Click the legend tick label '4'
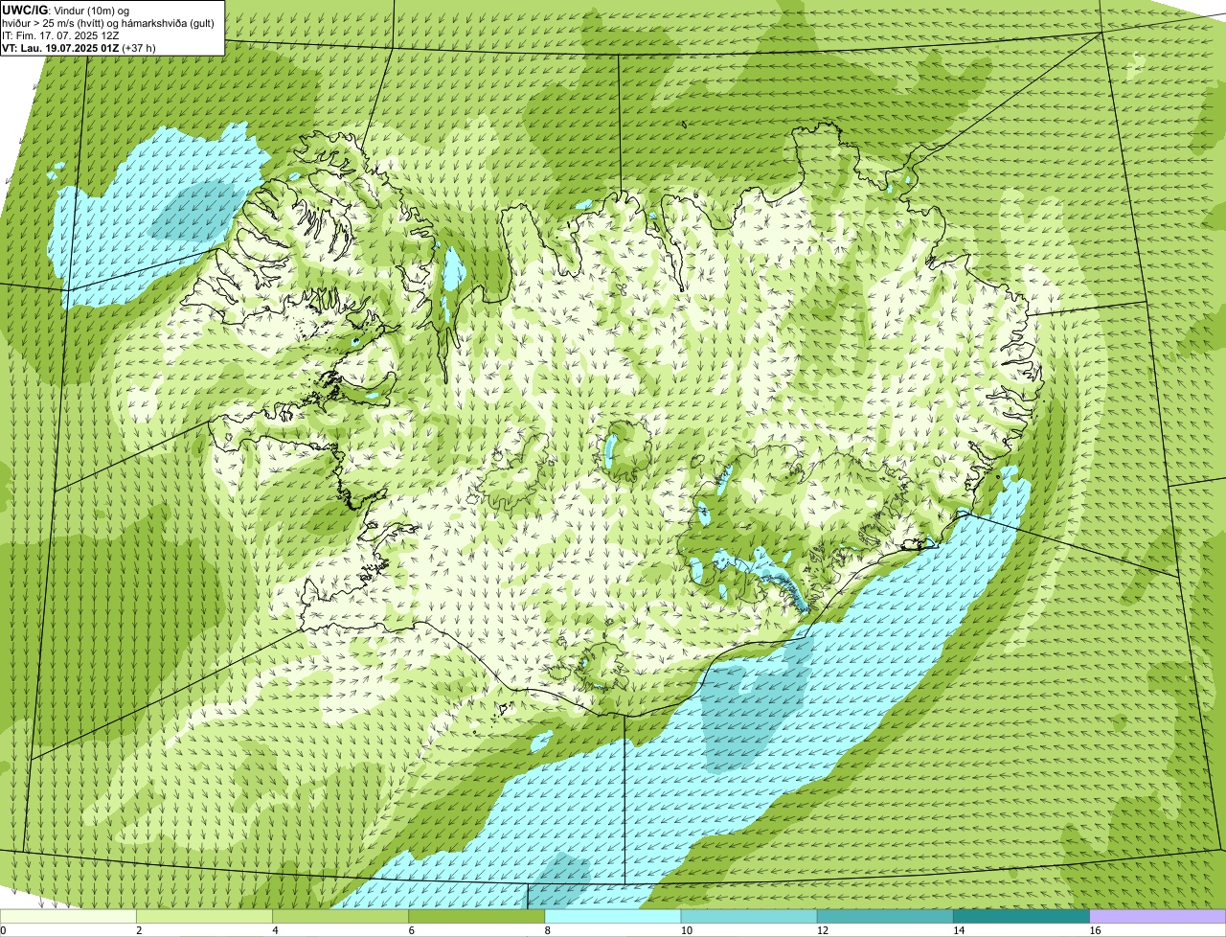Viewport: 1226px width, 937px height. coord(275,930)
